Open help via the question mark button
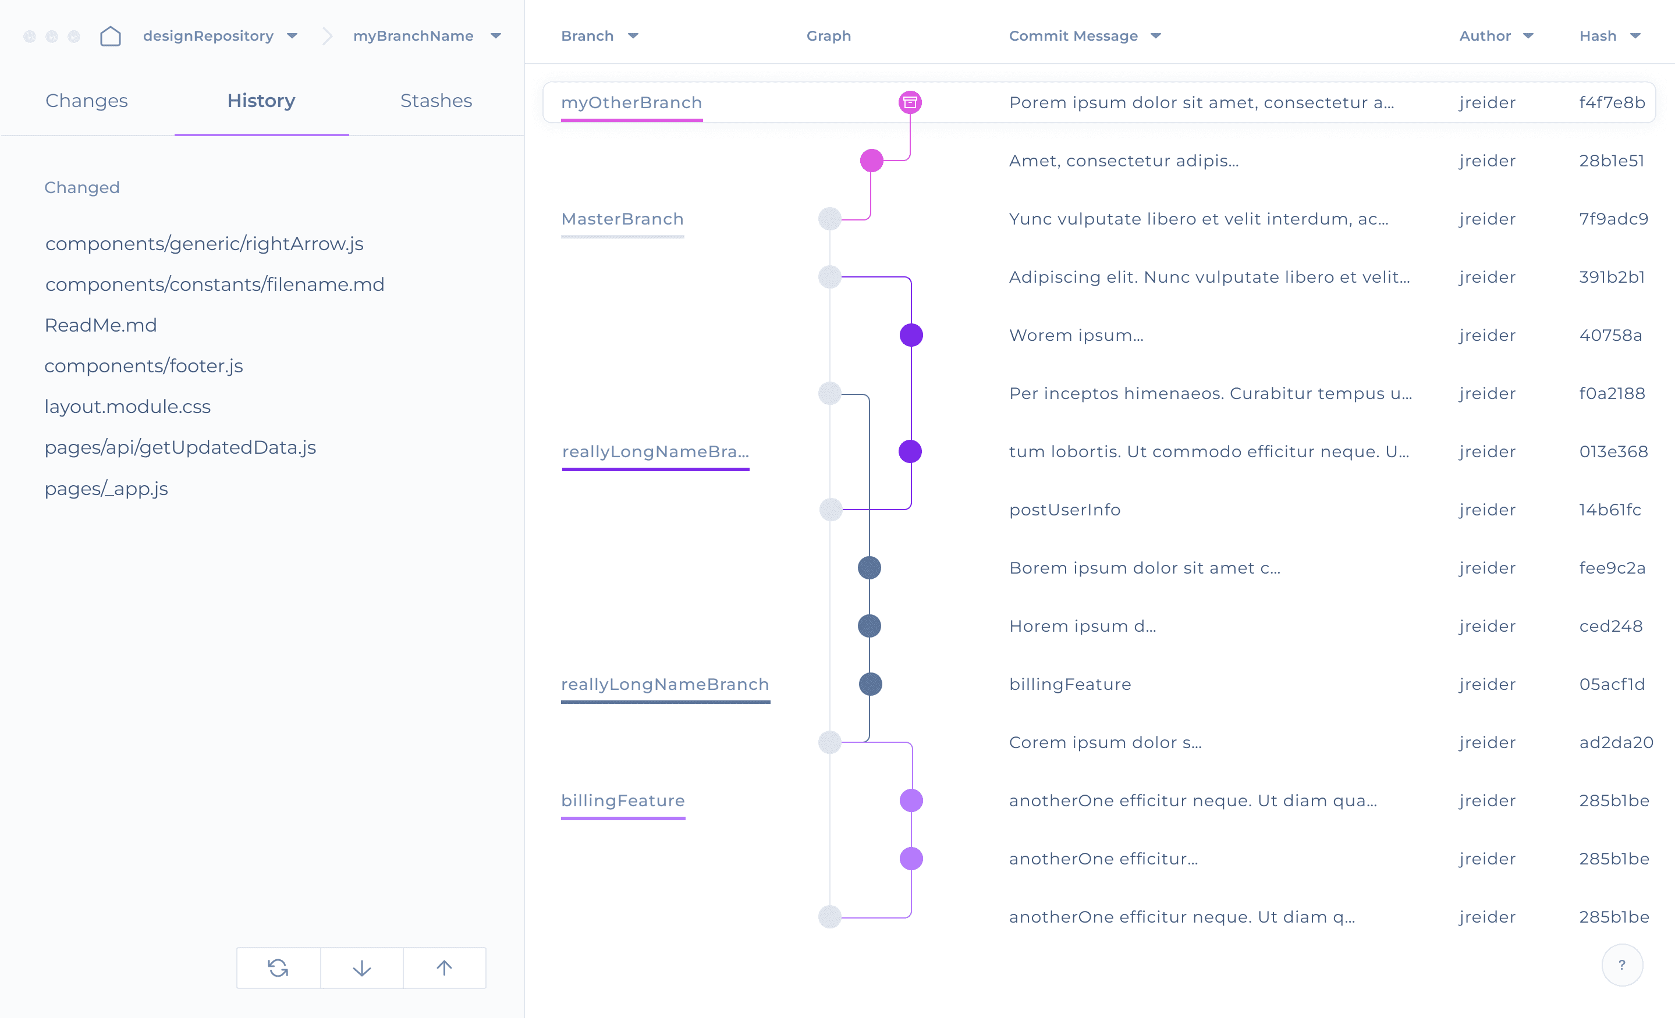 (x=1622, y=965)
